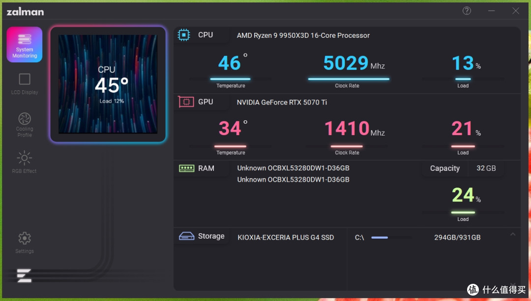Click the help question mark icon
The height and width of the screenshot is (301, 531).
[x=467, y=11]
